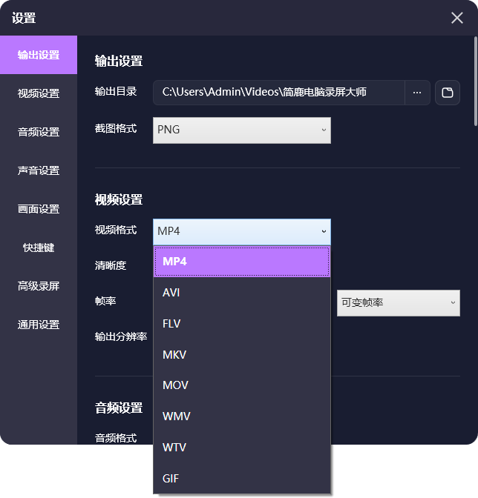Click the 帧率 label
The height and width of the screenshot is (498, 478).
click(x=105, y=301)
